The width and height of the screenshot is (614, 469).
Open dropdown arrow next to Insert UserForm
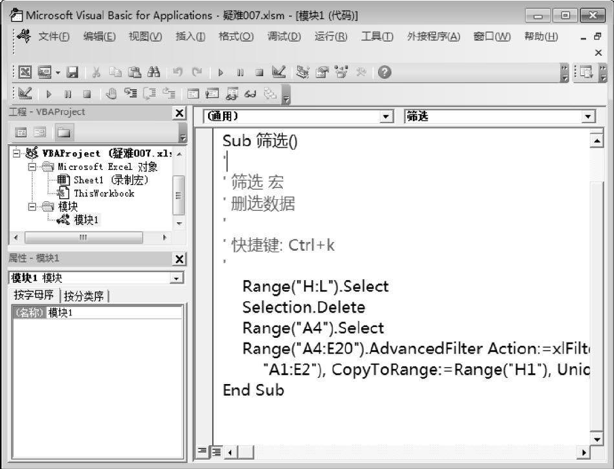(x=58, y=73)
